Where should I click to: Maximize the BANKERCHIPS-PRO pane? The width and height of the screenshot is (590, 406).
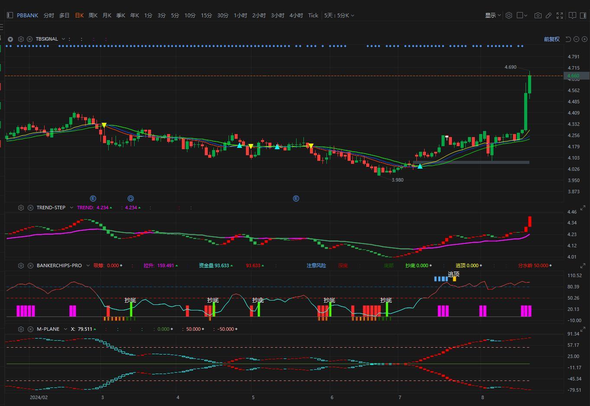click(x=583, y=266)
